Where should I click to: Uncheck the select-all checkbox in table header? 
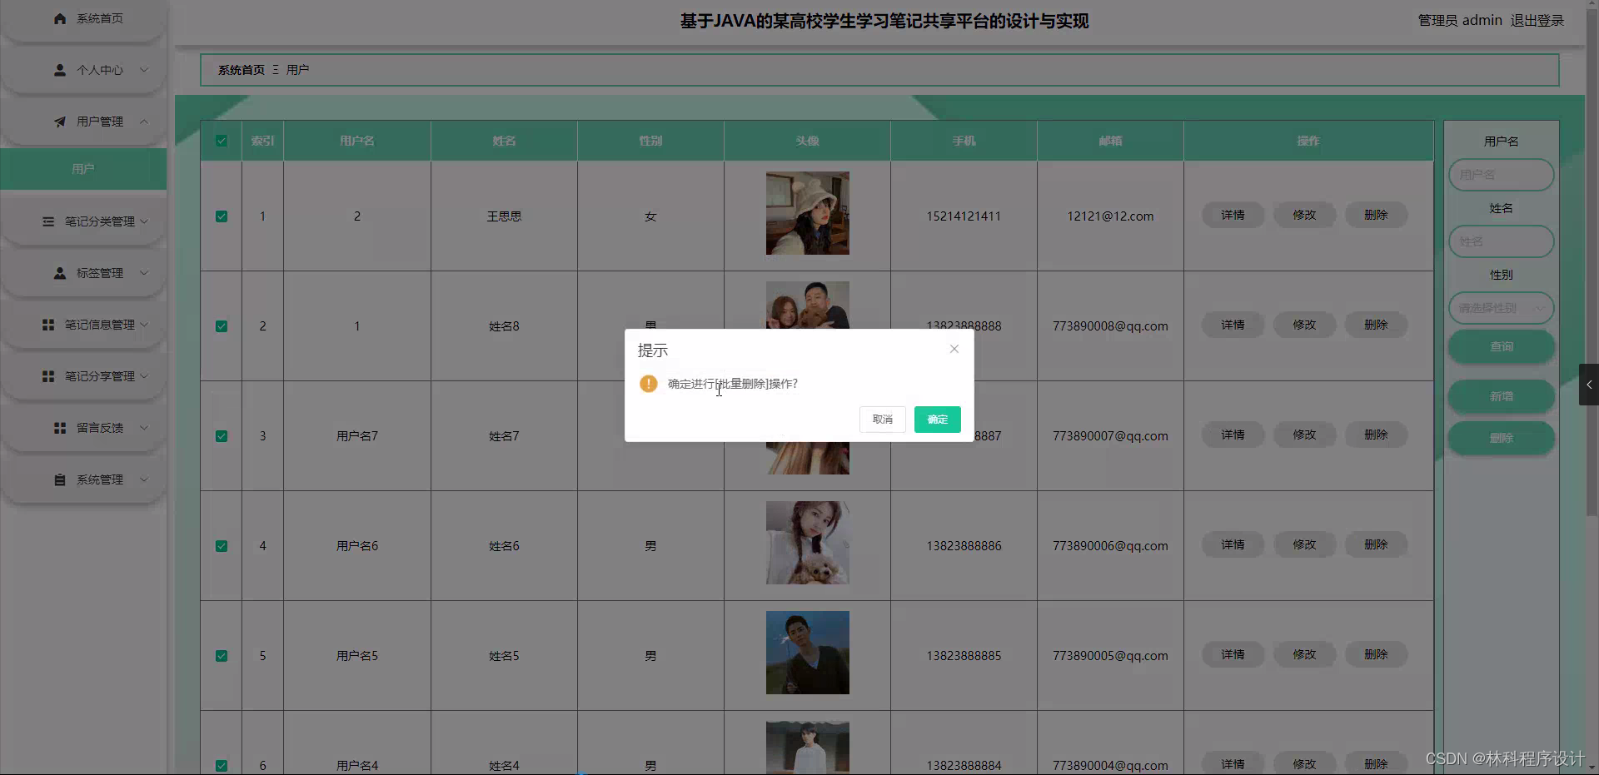pyautogui.click(x=221, y=141)
